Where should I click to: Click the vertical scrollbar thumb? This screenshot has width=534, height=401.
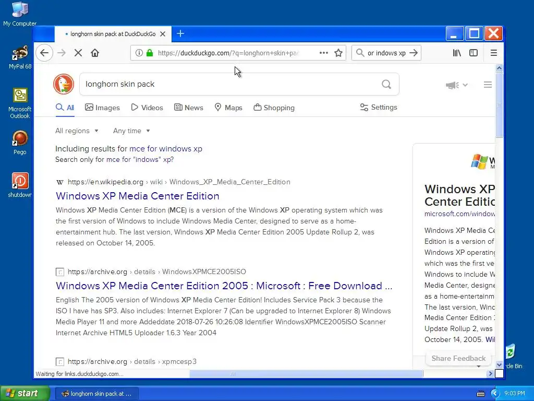point(499,104)
